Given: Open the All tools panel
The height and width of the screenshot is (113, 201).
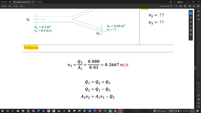Looking at the screenshot, I should click(4, 6).
